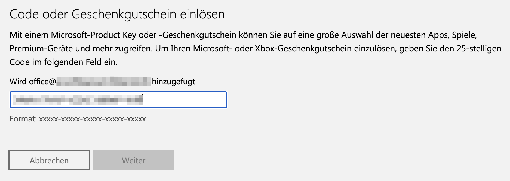Select the heading Code oder Geschenkgutschein einlösen
The height and width of the screenshot is (181, 510).
click(x=117, y=14)
